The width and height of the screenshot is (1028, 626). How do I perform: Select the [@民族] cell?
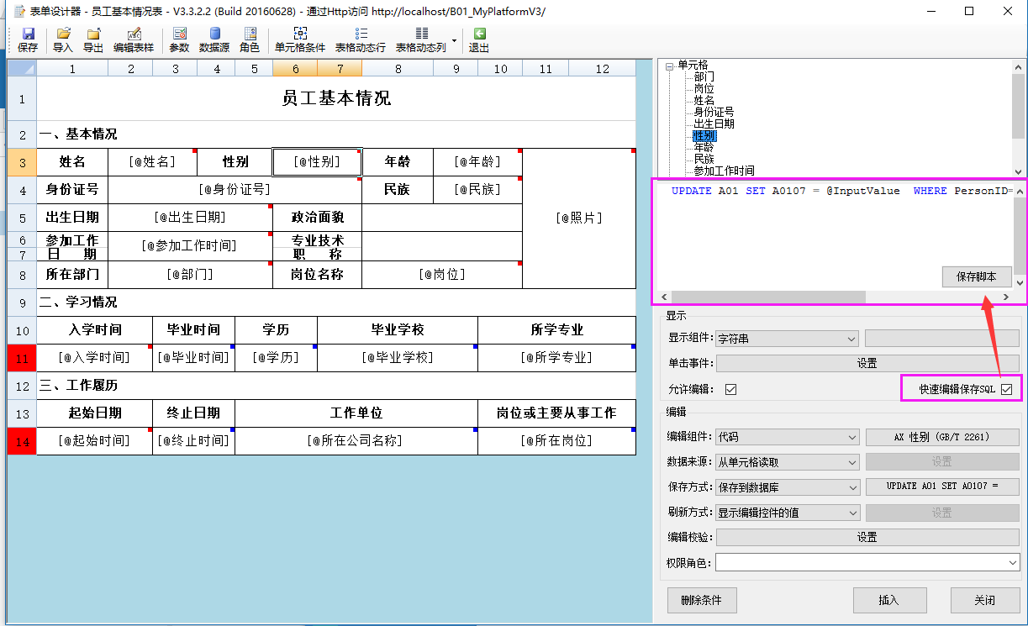(x=477, y=190)
